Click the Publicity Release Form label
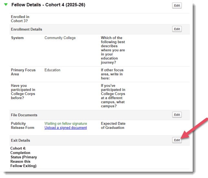The image size is (208, 178). [23, 125]
